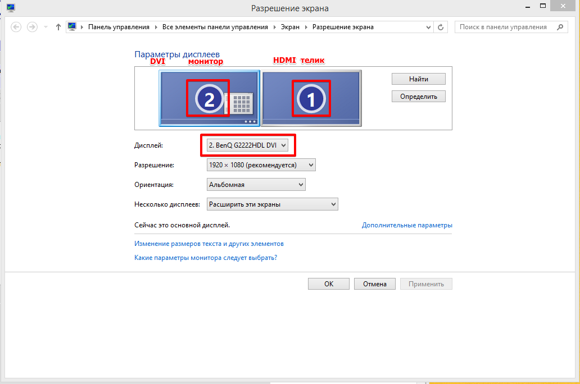
Task: Click the Control Panel icon in address bar
Action: point(72,27)
